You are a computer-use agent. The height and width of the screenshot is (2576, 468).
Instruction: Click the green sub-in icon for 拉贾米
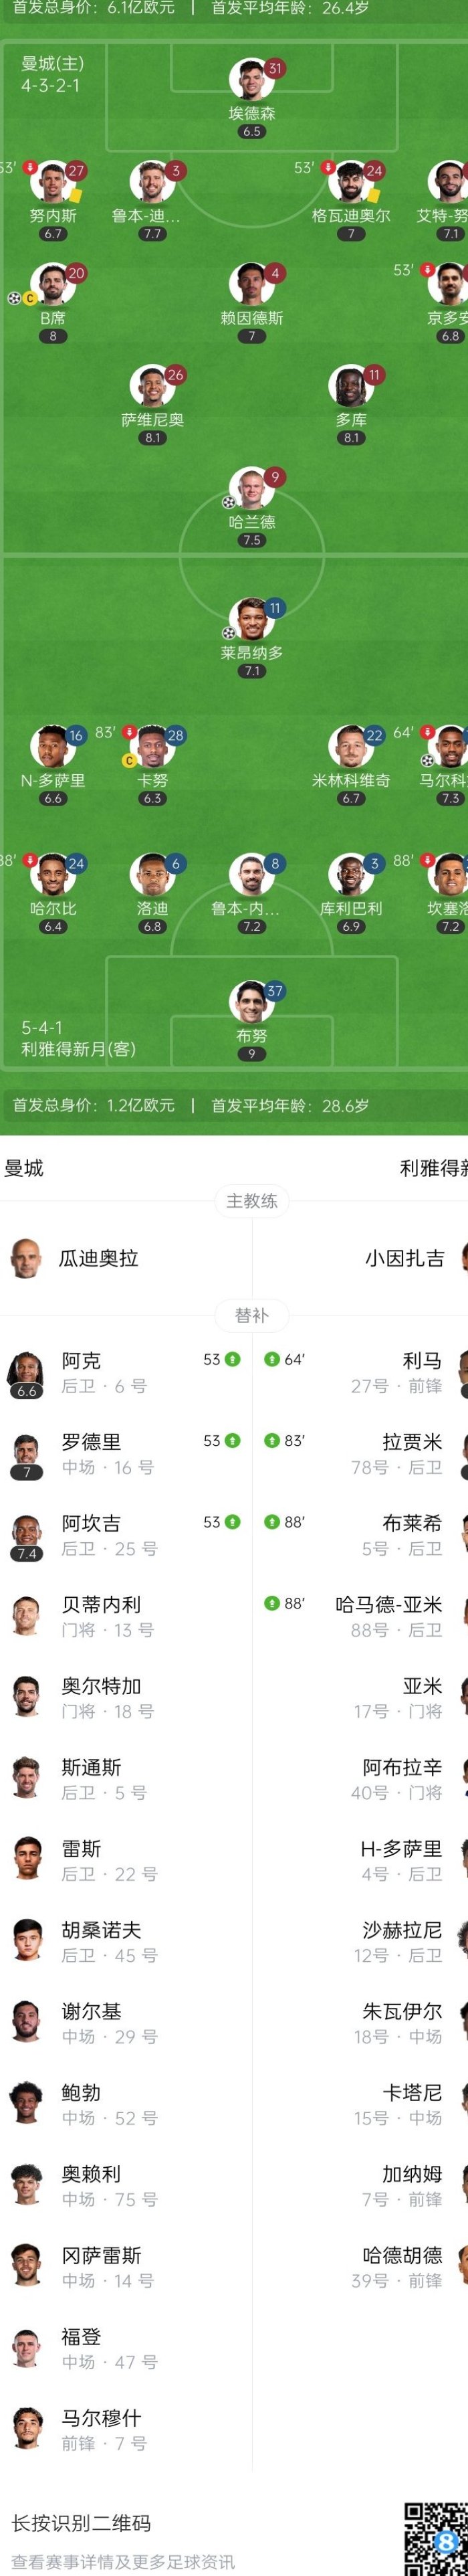pyautogui.click(x=271, y=1441)
